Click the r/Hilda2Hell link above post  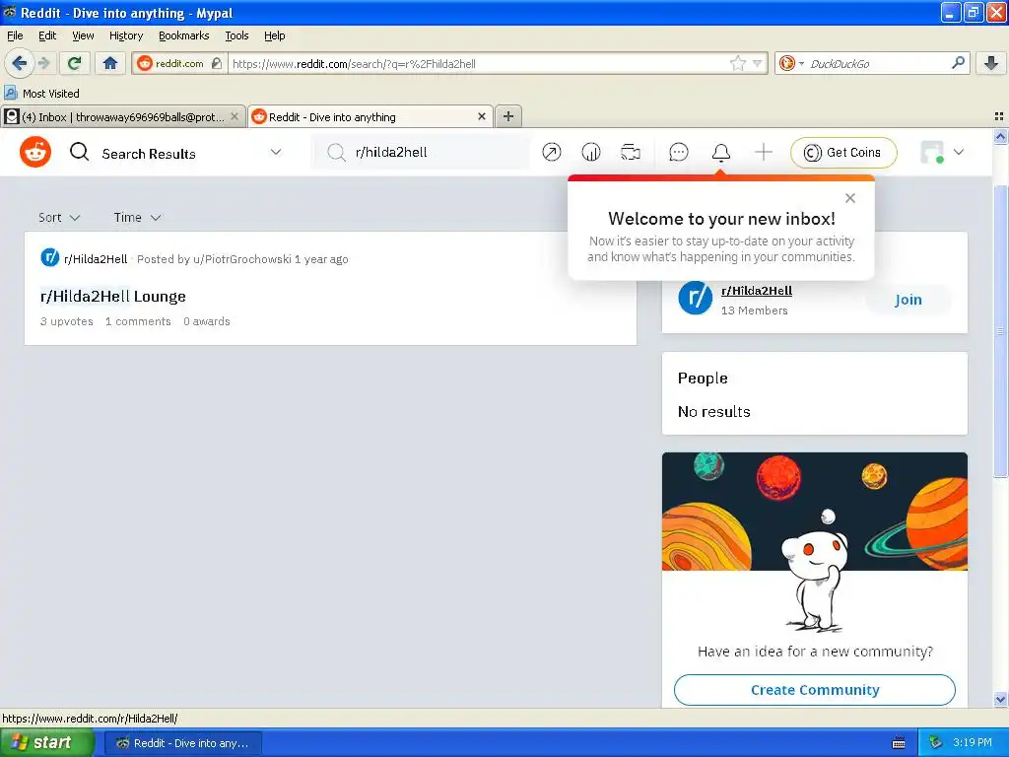[96, 259]
